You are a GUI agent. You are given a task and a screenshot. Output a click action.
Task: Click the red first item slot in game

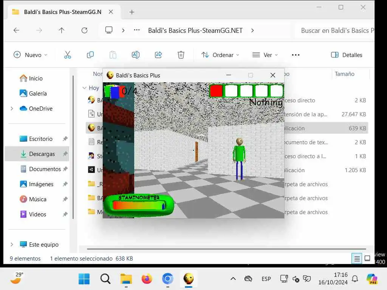[x=216, y=91]
